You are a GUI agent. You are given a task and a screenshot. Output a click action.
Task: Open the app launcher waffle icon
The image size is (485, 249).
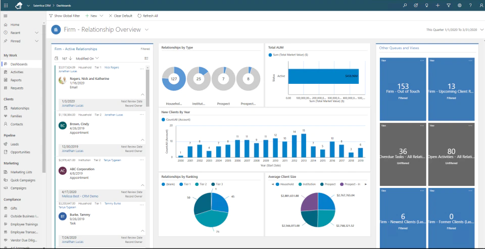[6, 5]
